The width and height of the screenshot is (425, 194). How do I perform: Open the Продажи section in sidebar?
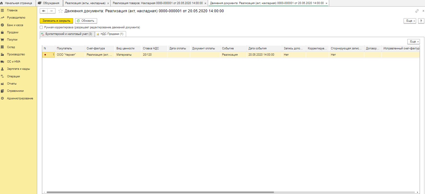13,32
